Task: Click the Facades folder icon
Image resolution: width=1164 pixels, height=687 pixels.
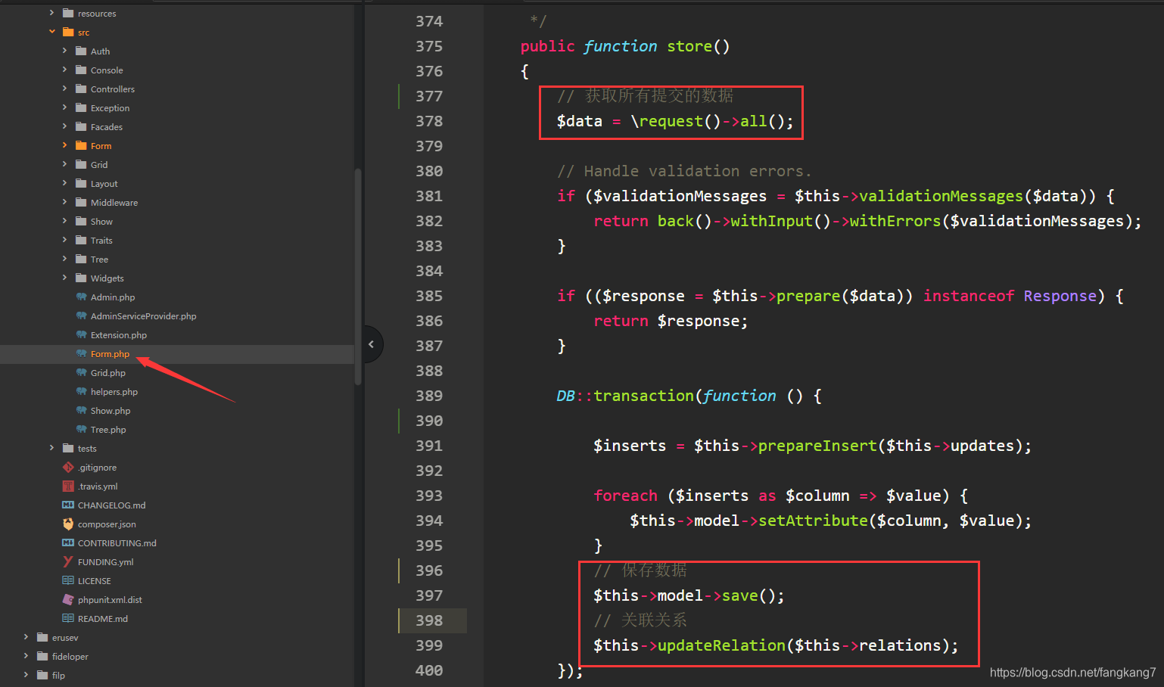Action: pyautogui.click(x=81, y=126)
